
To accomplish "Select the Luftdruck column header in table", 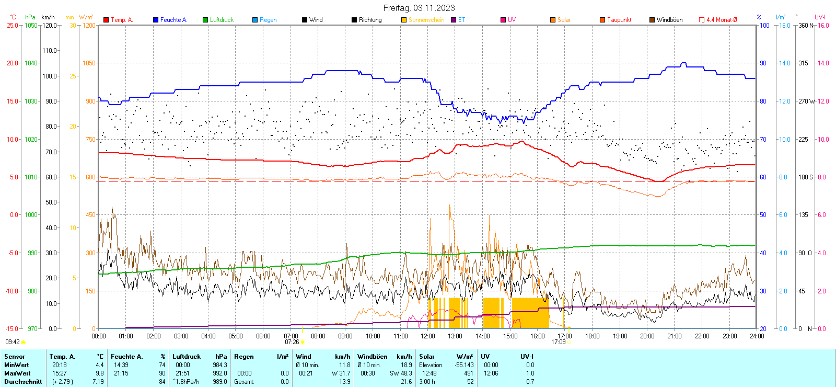I will [187, 357].
